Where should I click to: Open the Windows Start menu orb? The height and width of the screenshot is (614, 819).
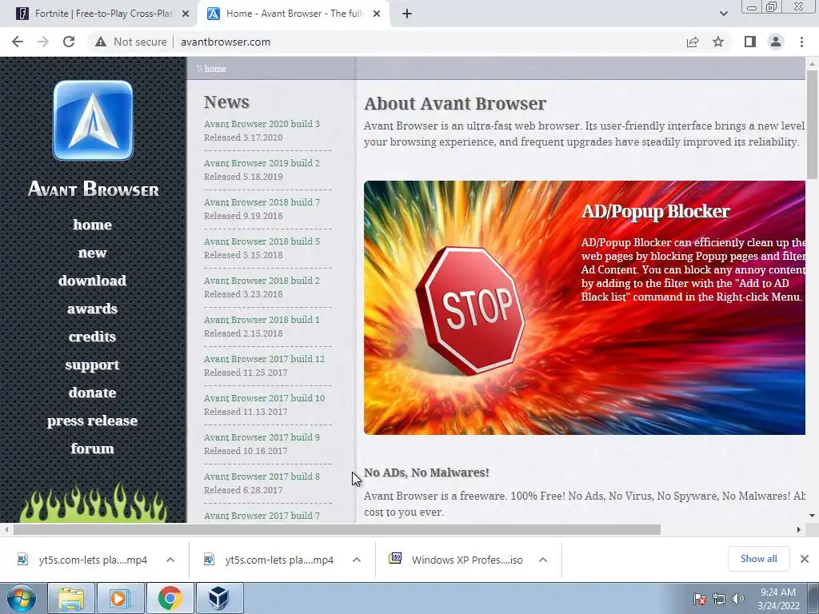[22, 598]
